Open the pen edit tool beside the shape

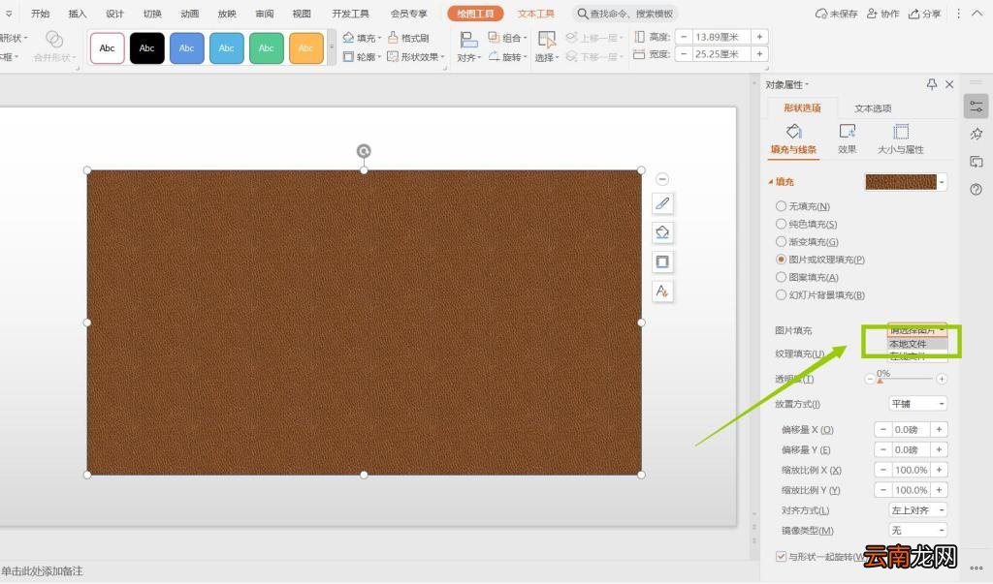pyautogui.click(x=662, y=203)
